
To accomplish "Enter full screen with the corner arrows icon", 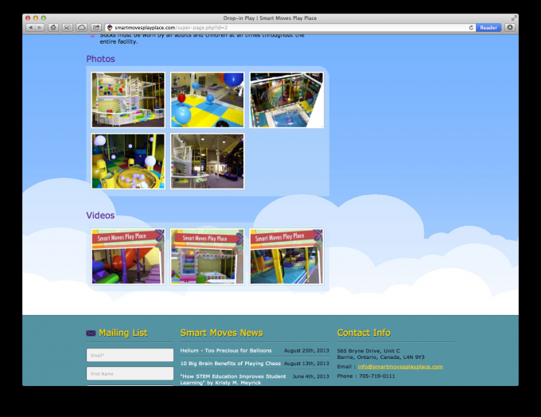I will (x=514, y=18).
